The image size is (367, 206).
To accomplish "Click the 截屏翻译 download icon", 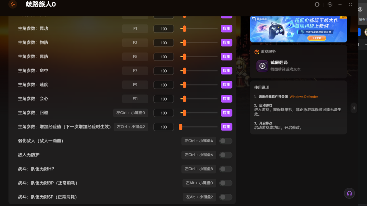I will pyautogui.click(x=262, y=66).
